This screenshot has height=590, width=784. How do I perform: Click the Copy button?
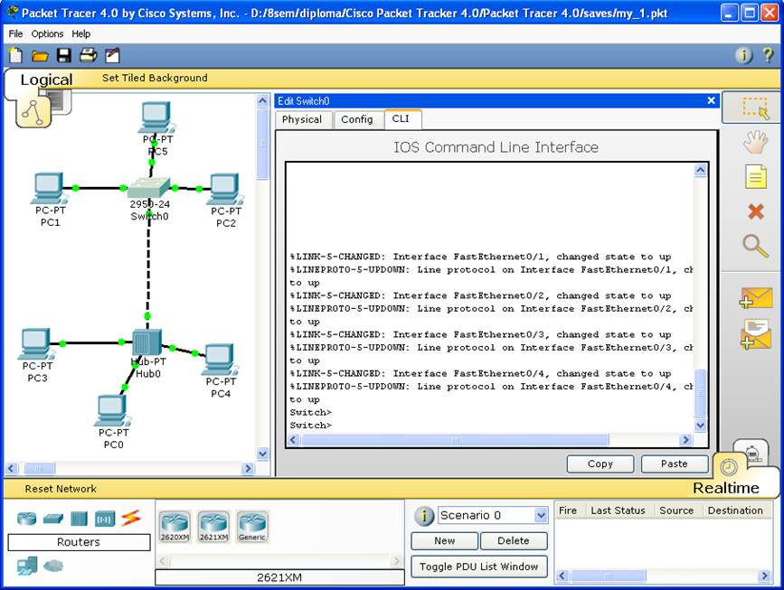(x=600, y=464)
